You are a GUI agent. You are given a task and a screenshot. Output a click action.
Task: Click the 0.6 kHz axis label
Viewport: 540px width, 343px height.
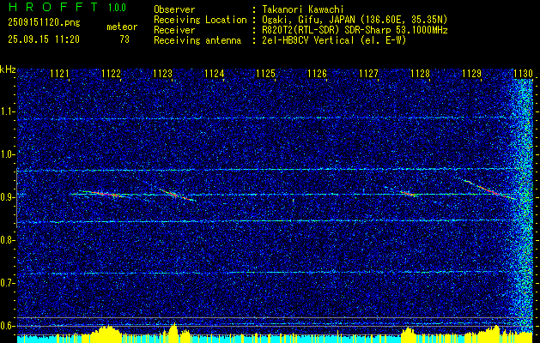pos(8,326)
